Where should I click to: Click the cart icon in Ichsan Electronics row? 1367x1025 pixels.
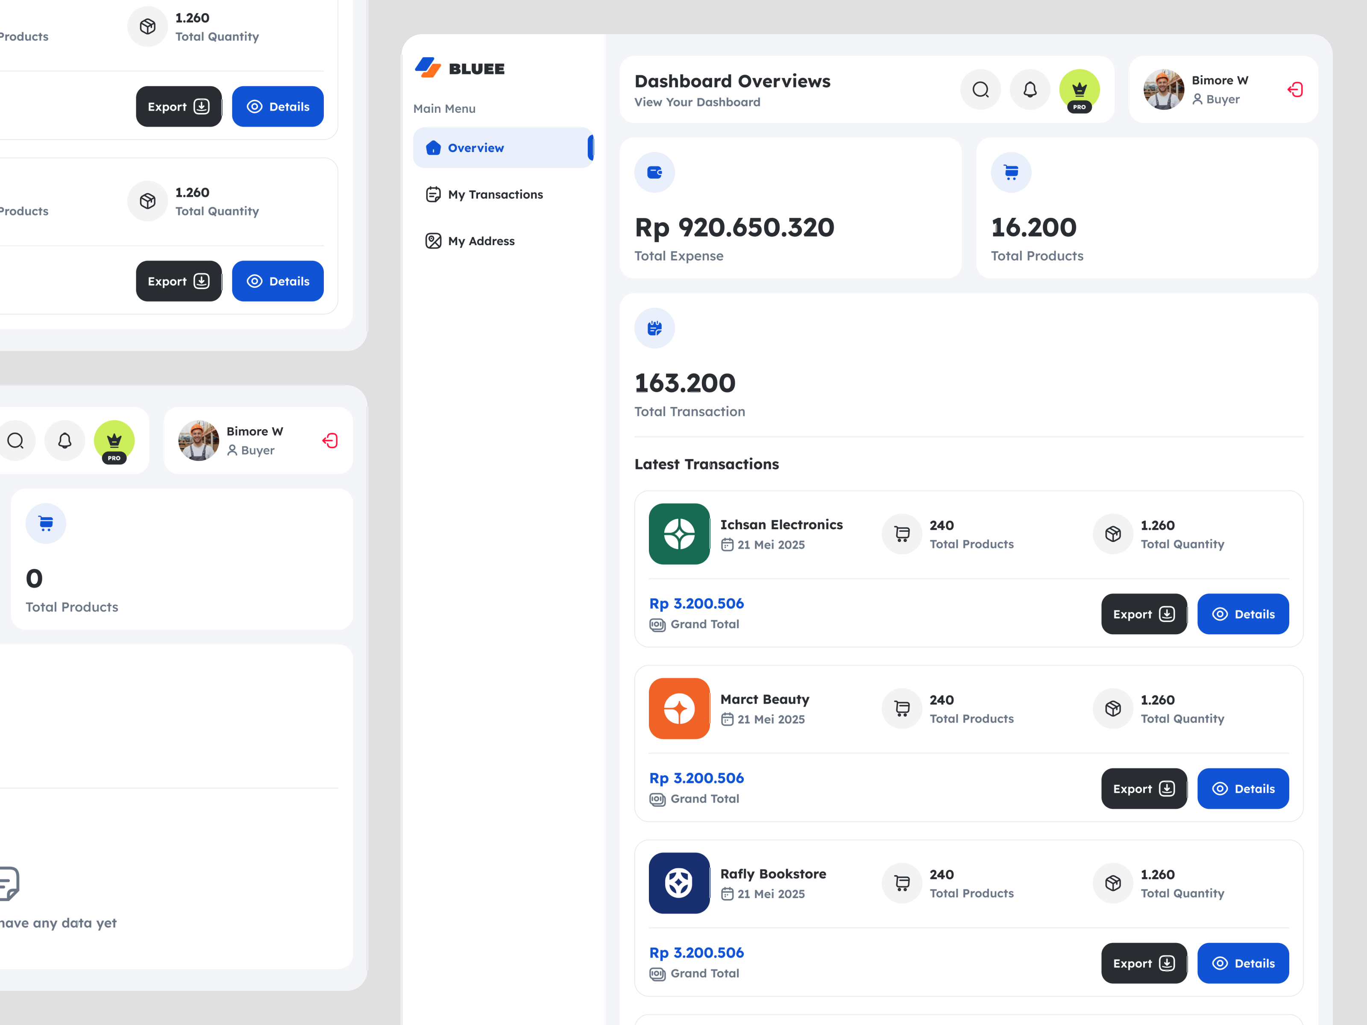[x=902, y=534]
